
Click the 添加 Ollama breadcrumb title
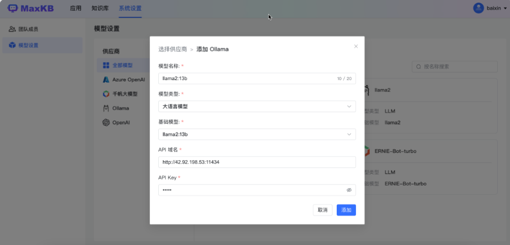(212, 49)
